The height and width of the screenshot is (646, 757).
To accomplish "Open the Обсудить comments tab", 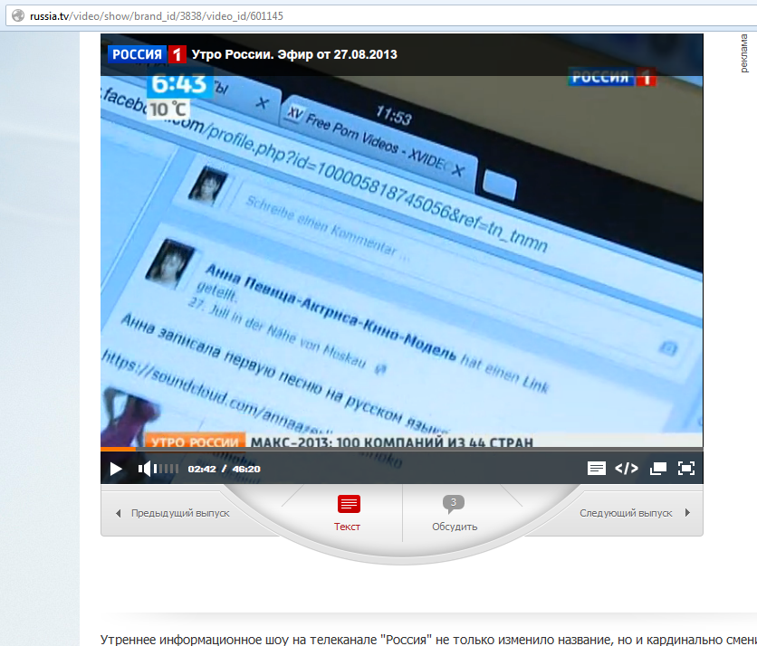I will click(x=455, y=513).
